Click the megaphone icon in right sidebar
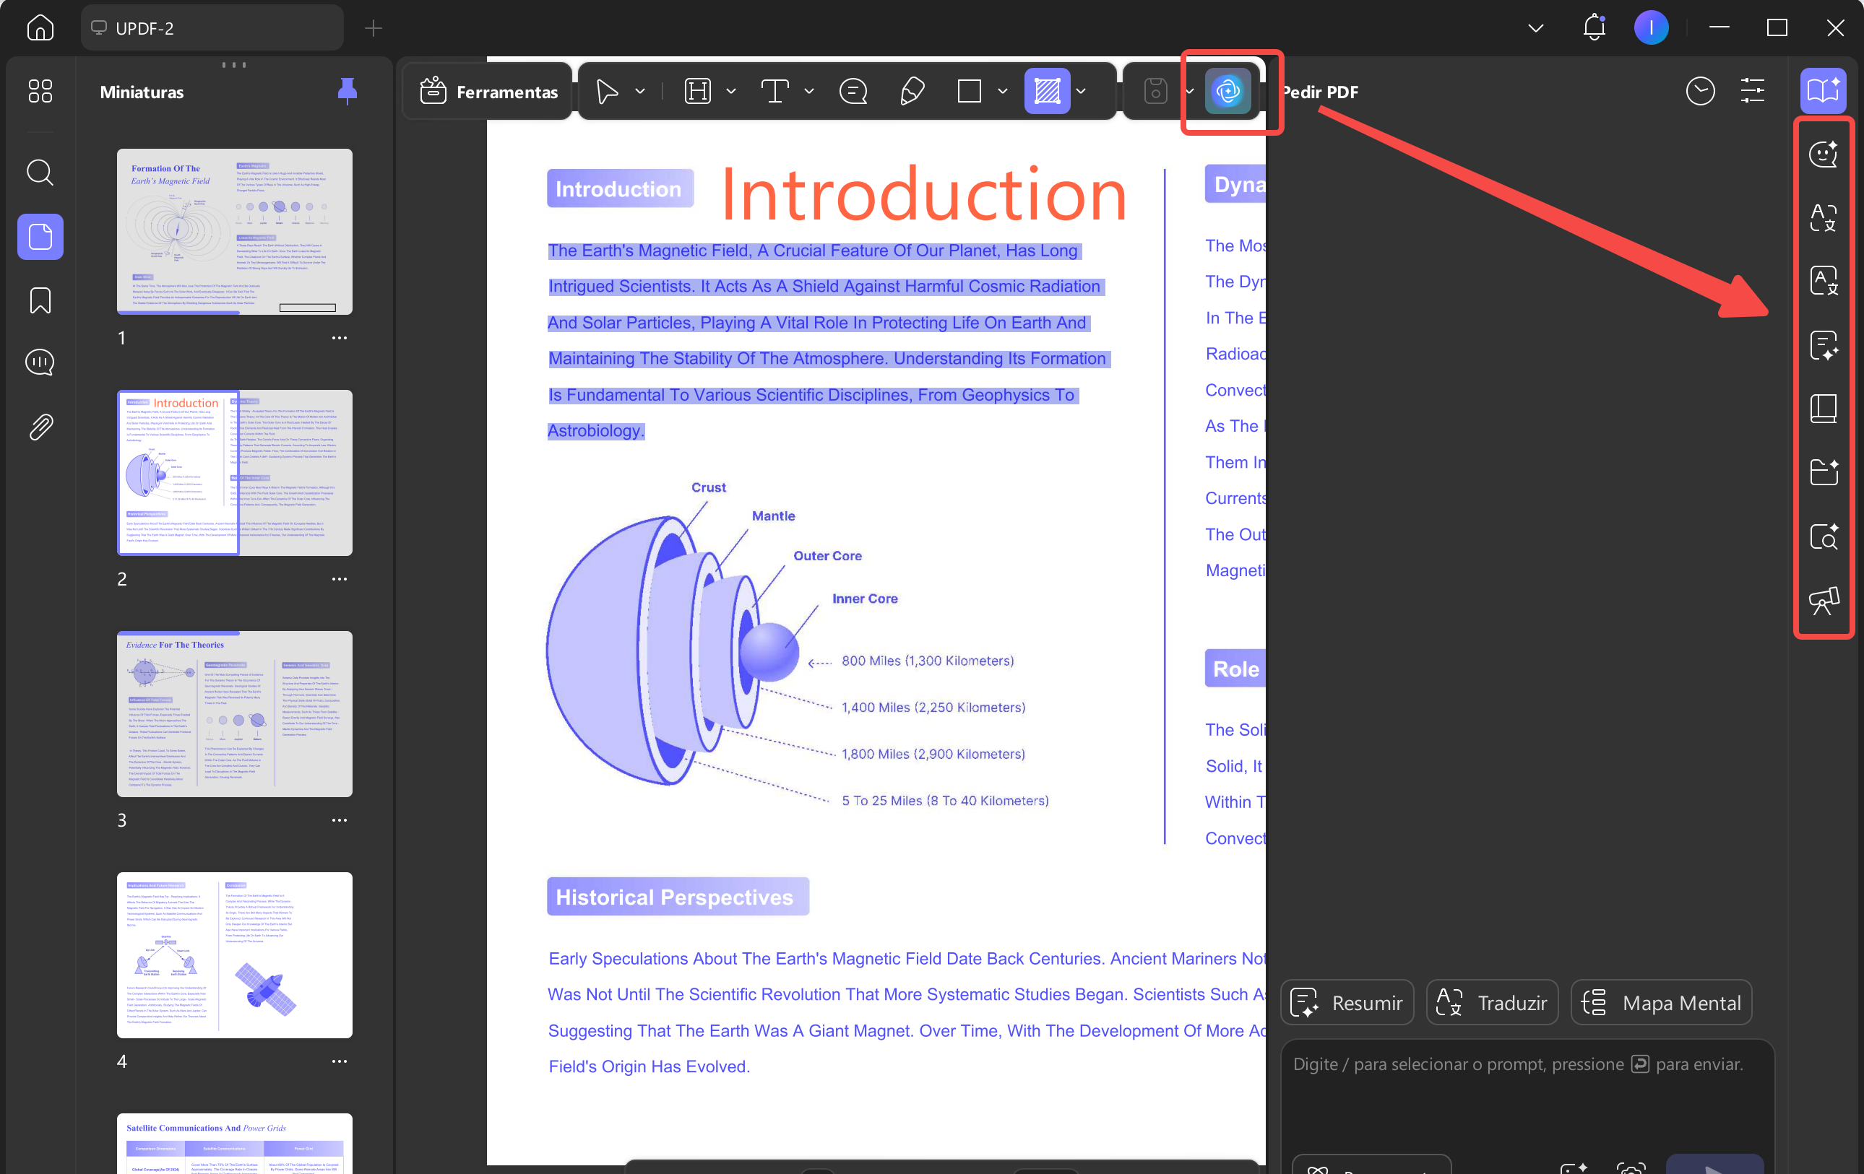The width and height of the screenshot is (1864, 1174). pos(1823,600)
